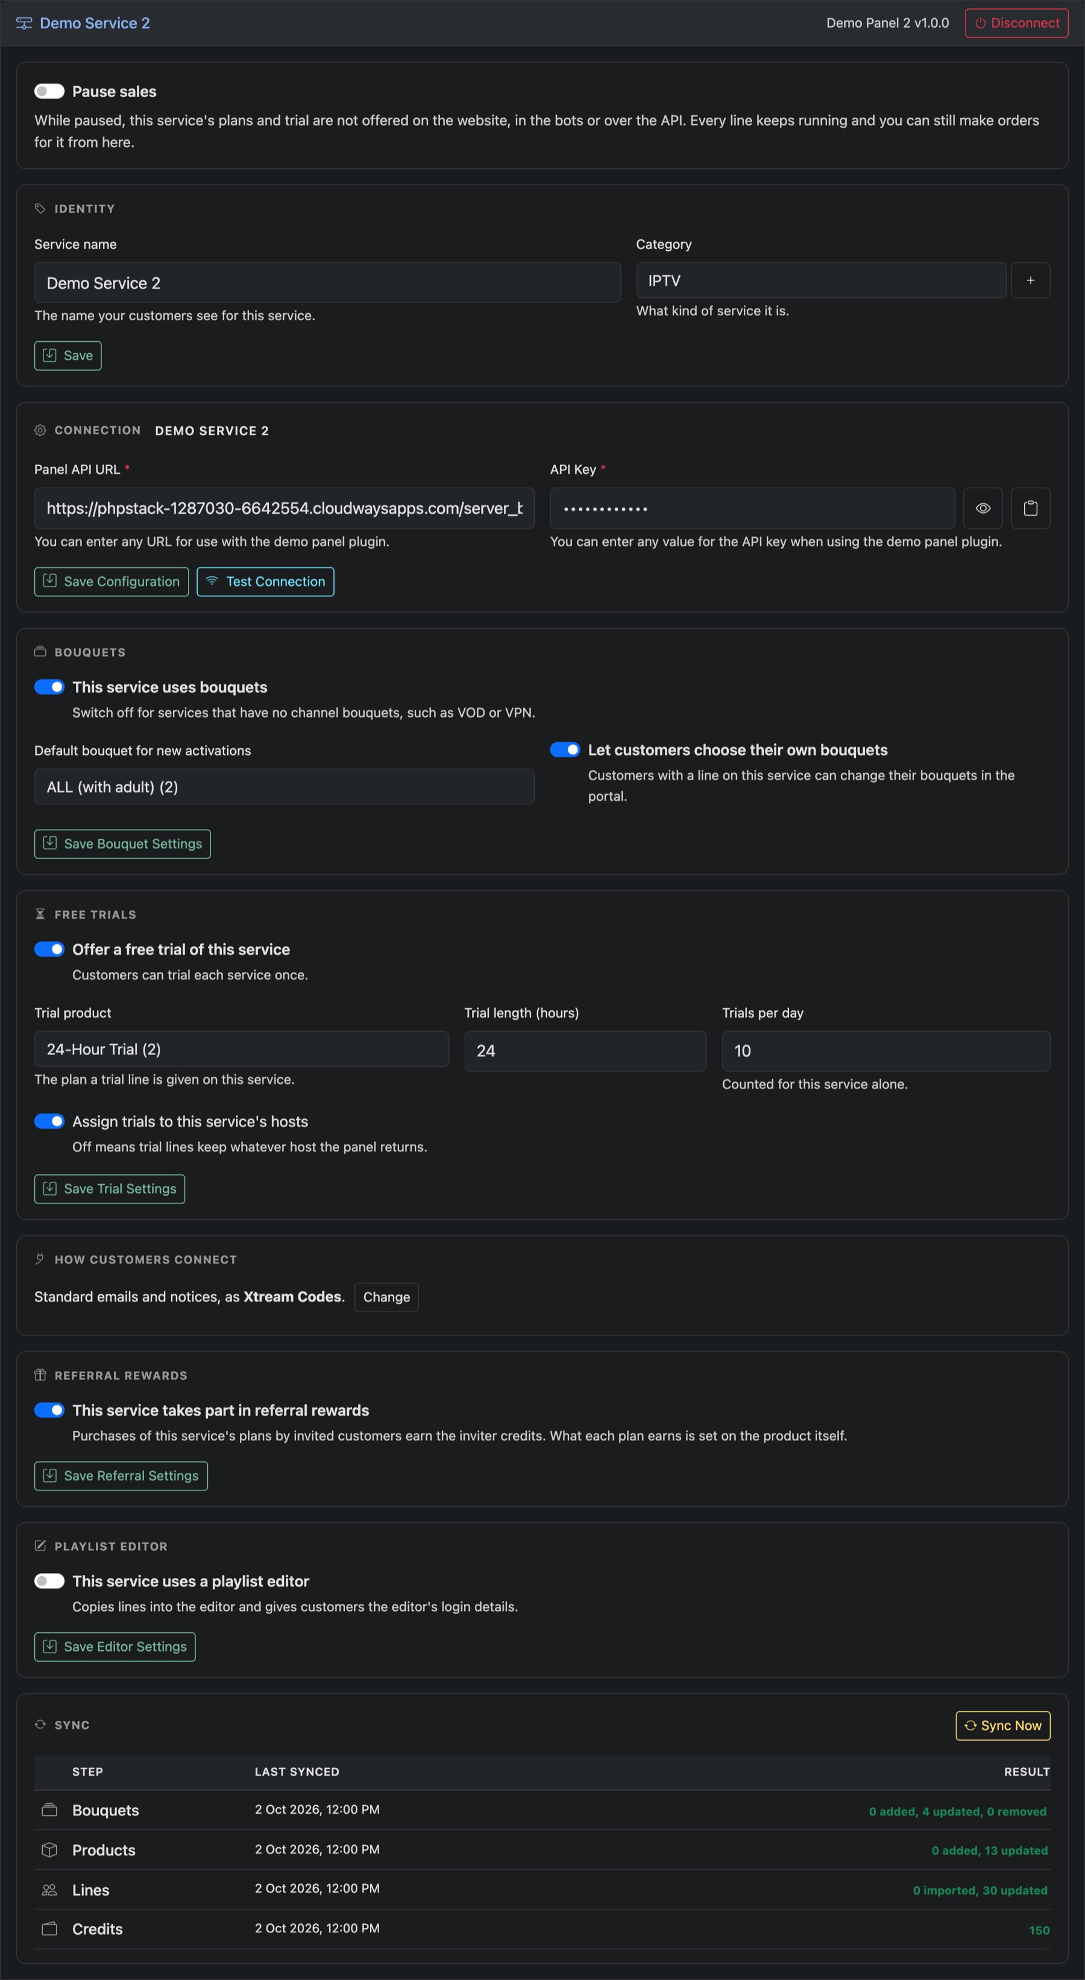This screenshot has width=1085, height=1980.
Task: Click the Referral Rewards gift icon
Action: 40,1375
